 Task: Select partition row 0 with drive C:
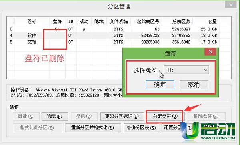pos(113,29)
